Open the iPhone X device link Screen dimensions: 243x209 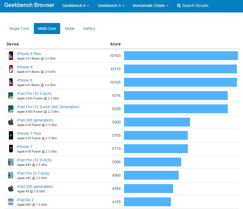click(25, 67)
